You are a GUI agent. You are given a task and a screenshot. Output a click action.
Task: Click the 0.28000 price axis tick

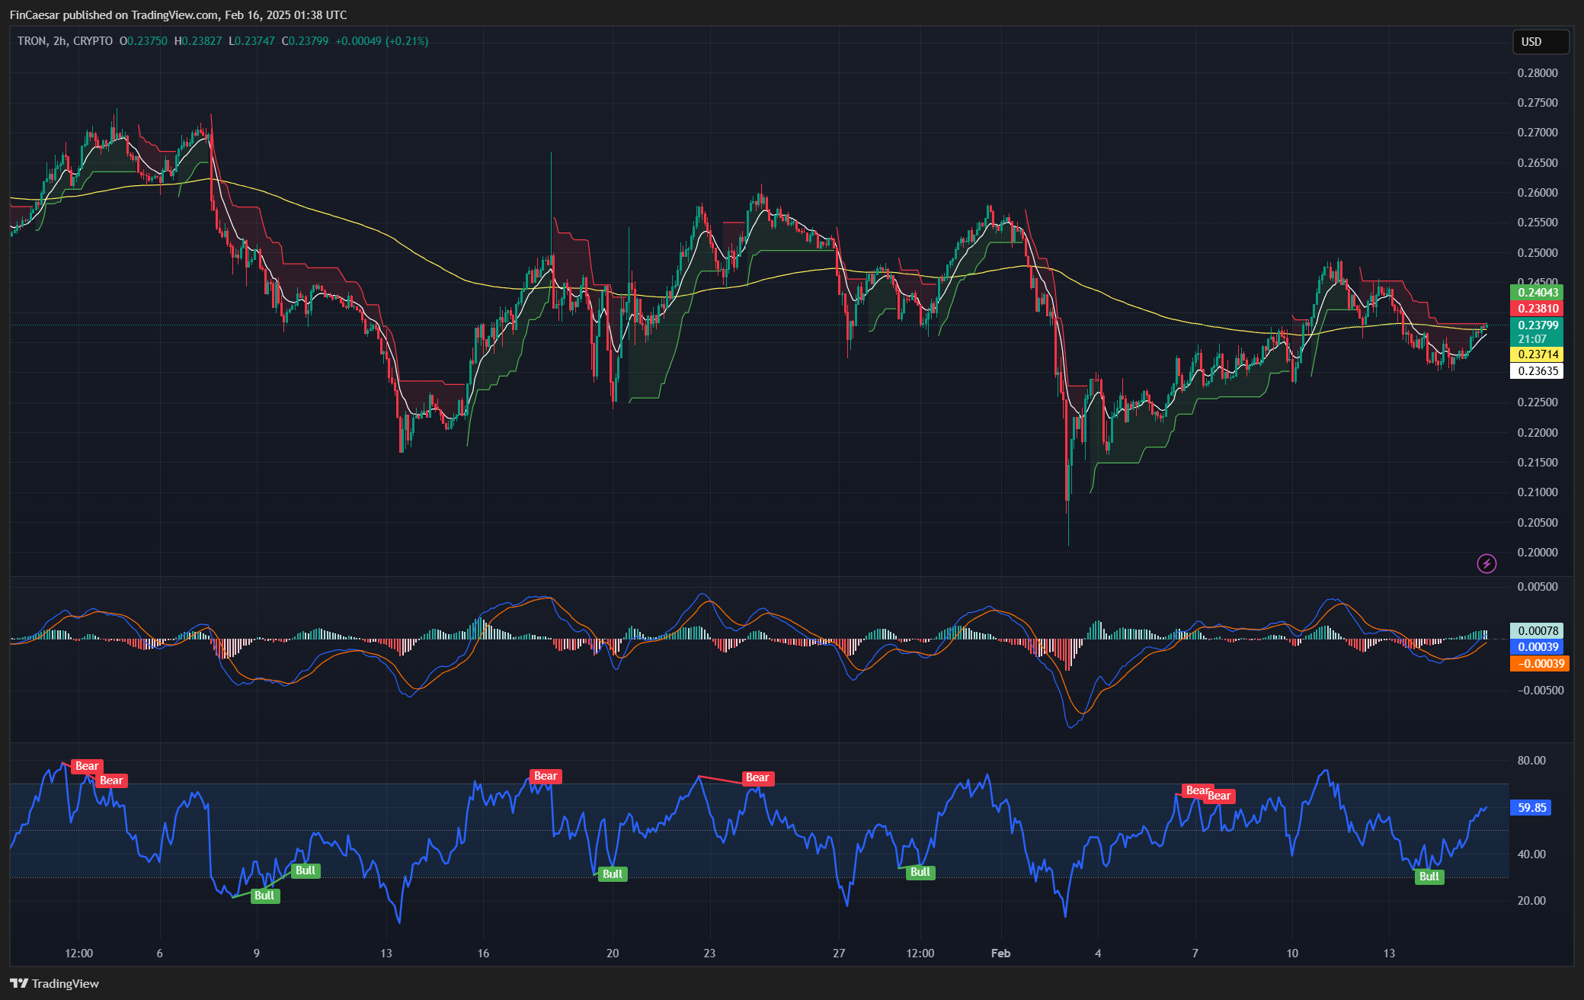[1538, 73]
